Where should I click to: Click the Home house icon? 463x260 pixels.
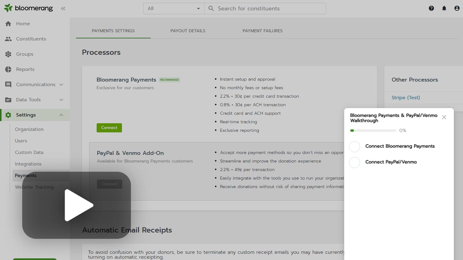[8, 24]
